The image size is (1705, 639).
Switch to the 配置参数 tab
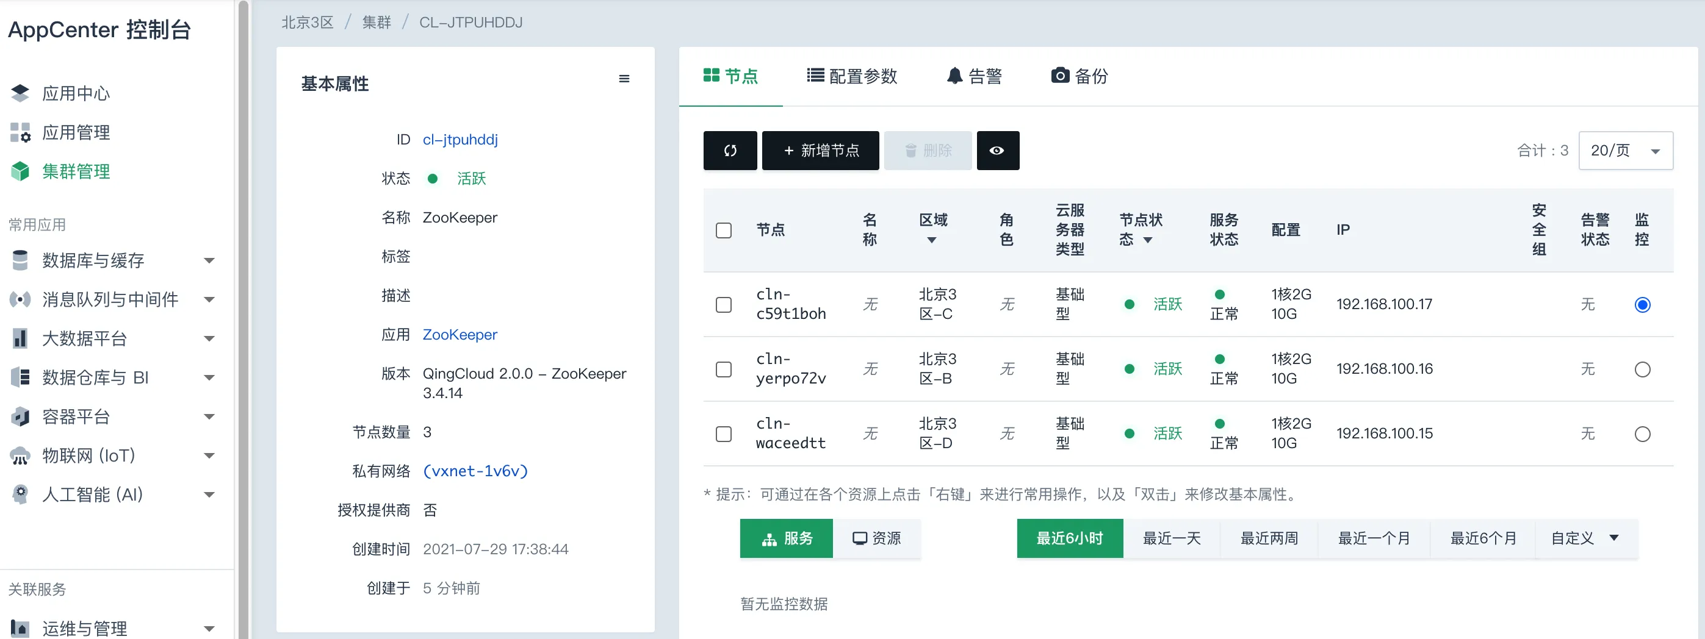[x=852, y=76]
